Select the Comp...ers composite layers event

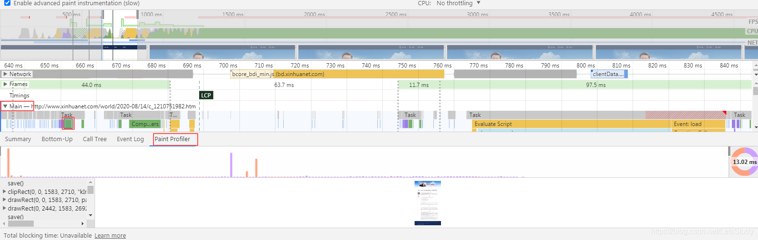(x=145, y=124)
